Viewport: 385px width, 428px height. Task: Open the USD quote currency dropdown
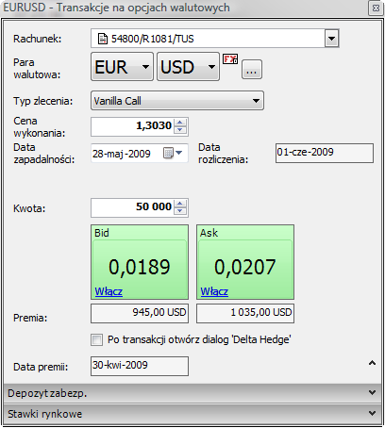click(188, 67)
